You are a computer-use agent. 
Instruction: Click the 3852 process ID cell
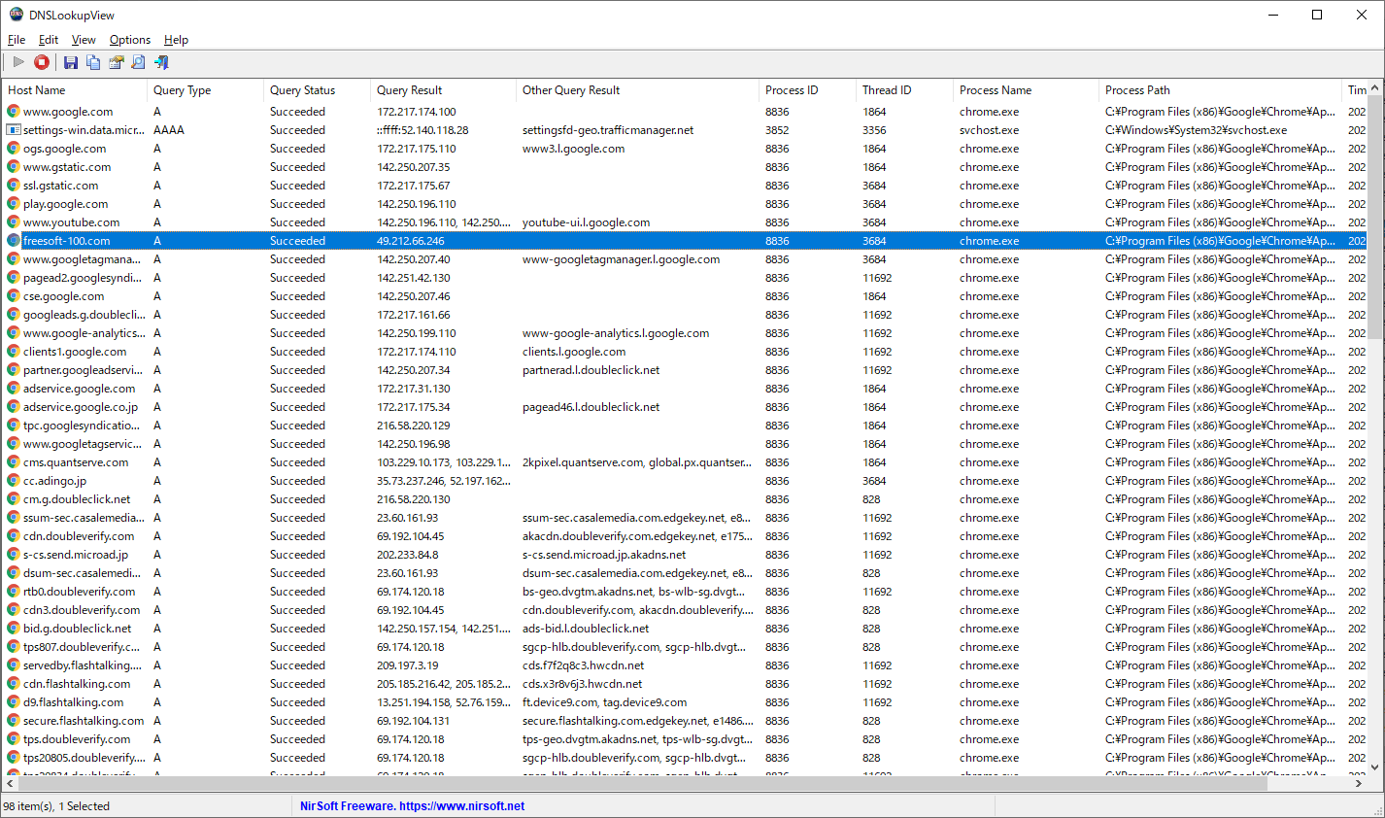[777, 130]
